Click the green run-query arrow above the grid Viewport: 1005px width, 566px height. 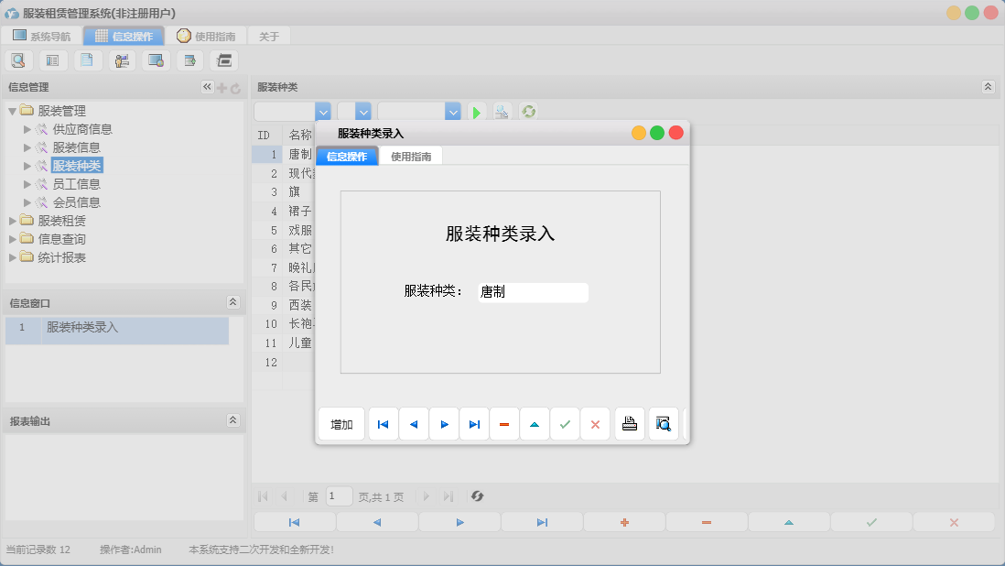click(476, 112)
